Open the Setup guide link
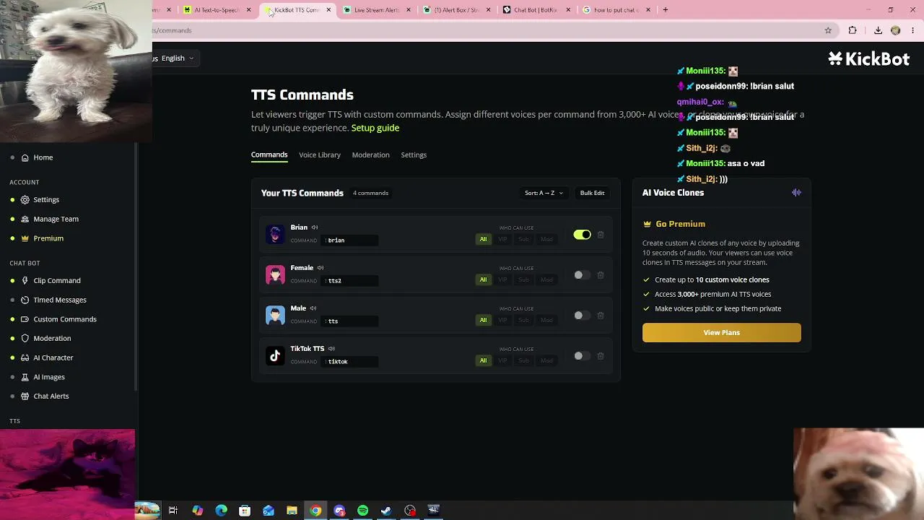This screenshot has width=924, height=520. (x=375, y=128)
